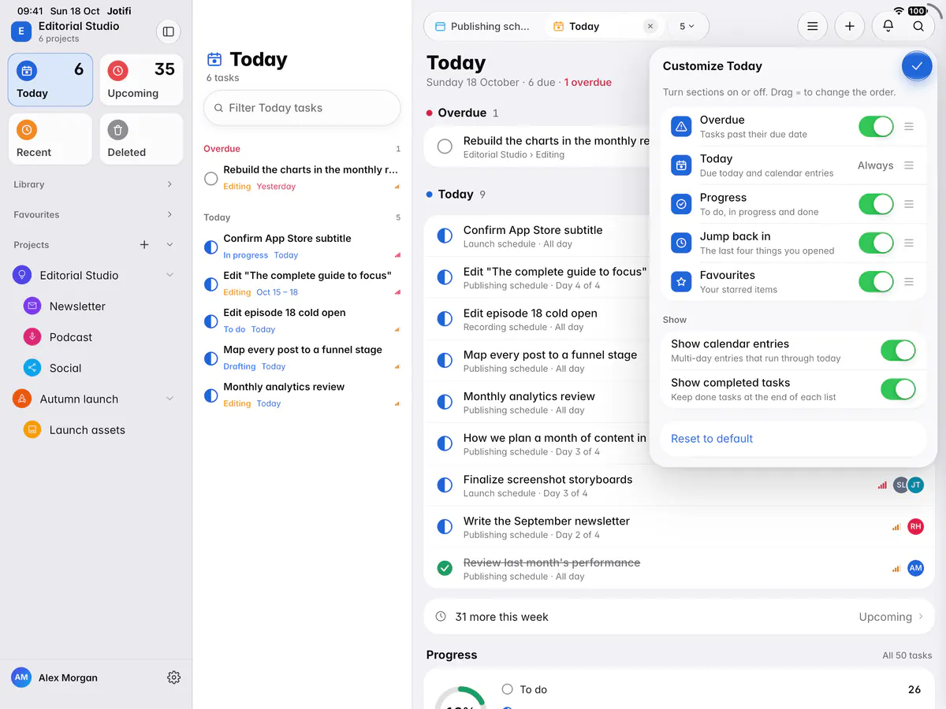Image resolution: width=946 pixels, height=709 pixels.
Task: Confirm customization with blue checkmark button
Action: (x=916, y=66)
